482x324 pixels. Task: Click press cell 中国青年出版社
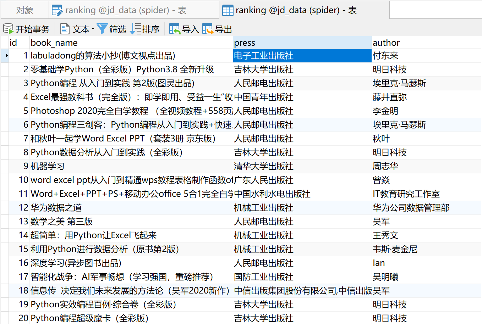[302, 97]
